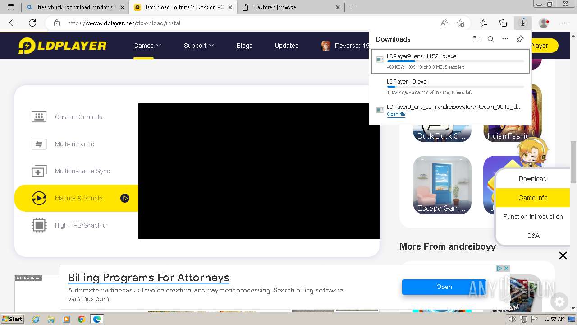Screen dimensions: 577x325
Task: Select Function Introduction in side menu
Action: pyautogui.click(x=533, y=217)
